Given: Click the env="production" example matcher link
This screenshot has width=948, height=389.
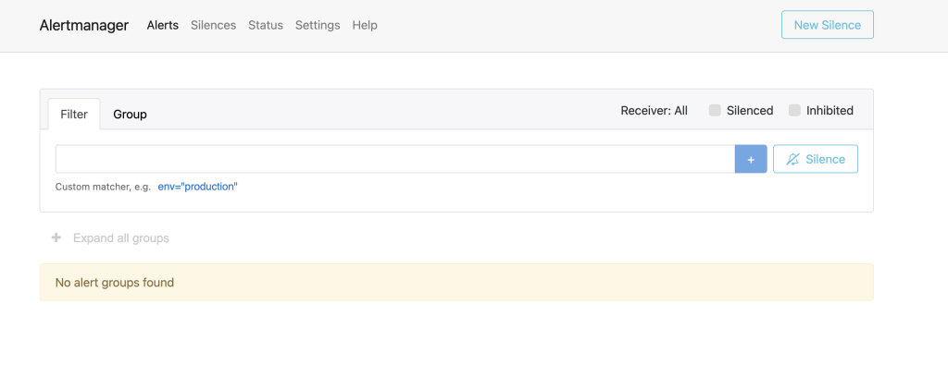Looking at the screenshot, I should tap(198, 187).
